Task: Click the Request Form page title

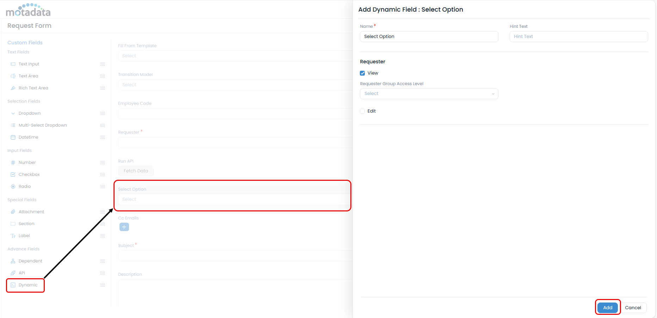Action: (29, 26)
